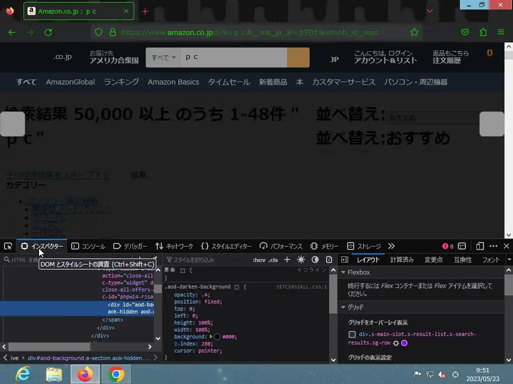The width and height of the screenshot is (513, 384).
Task: Toggle the sidebar pane collapse icon
Action: tap(345, 259)
